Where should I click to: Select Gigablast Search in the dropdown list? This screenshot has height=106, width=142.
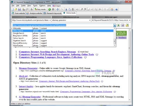(x=63, y=41)
